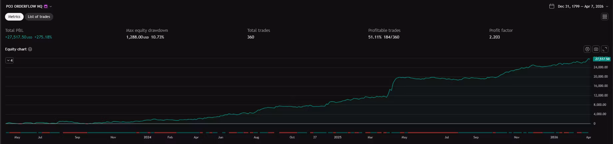Switch to the Metrics tab
The image size is (613, 144).
pyautogui.click(x=14, y=17)
